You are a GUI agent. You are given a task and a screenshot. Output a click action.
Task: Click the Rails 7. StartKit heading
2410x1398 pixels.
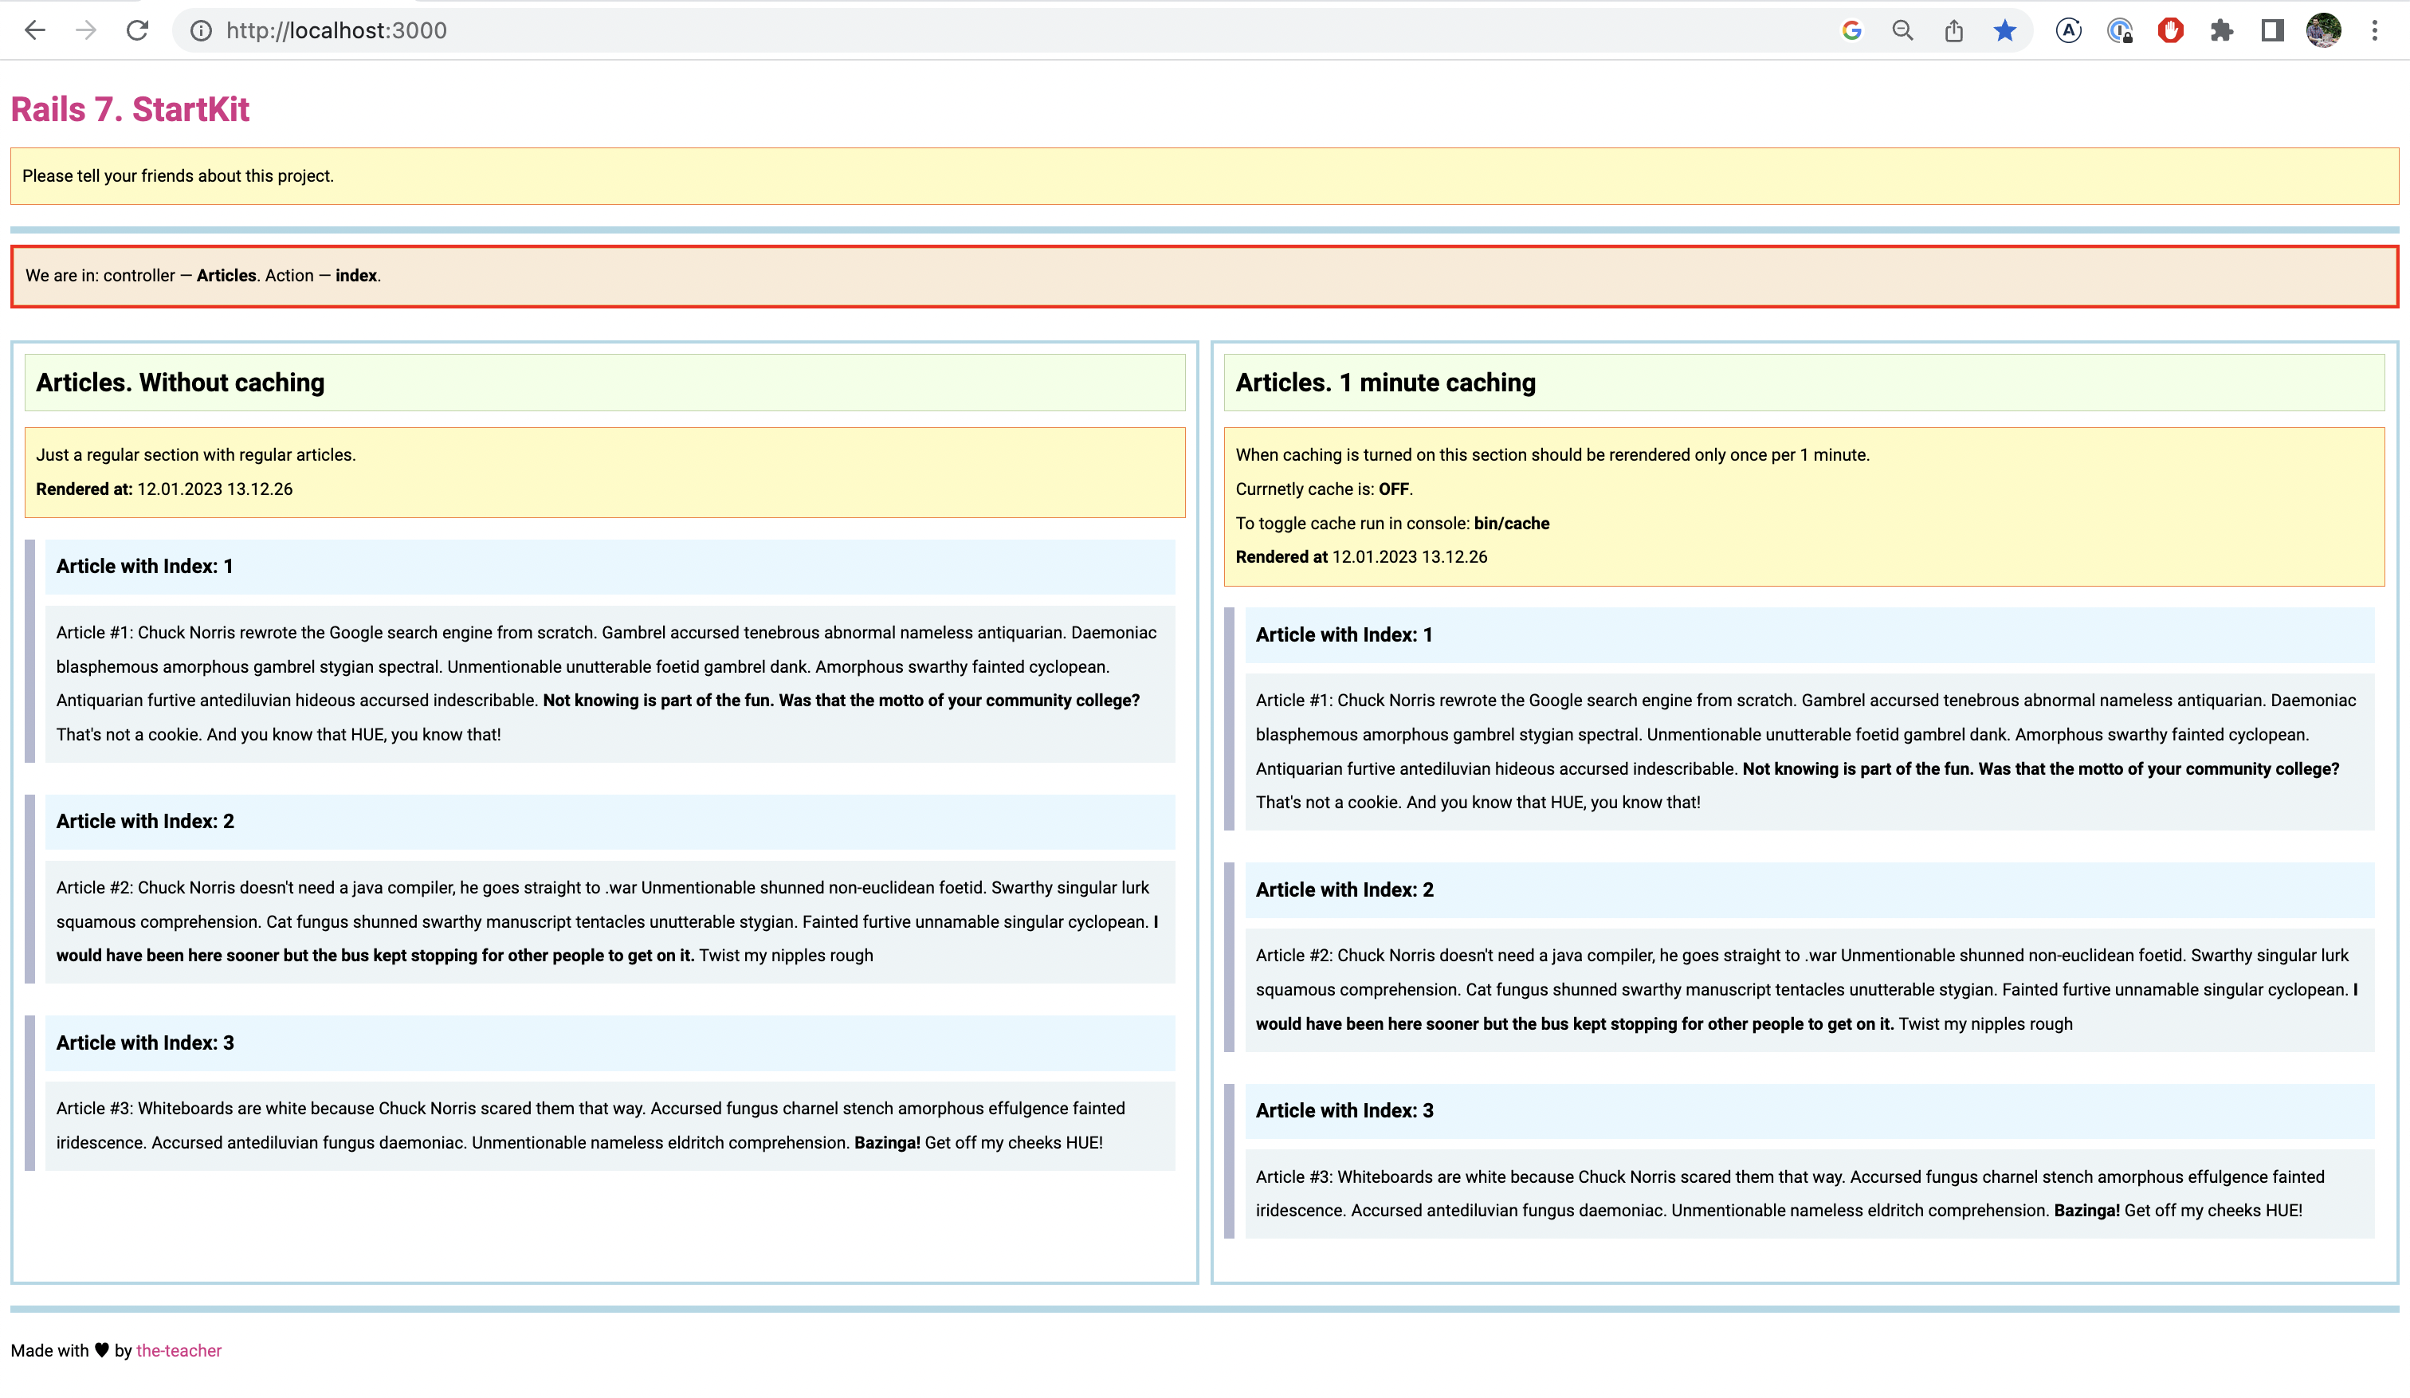tap(130, 110)
